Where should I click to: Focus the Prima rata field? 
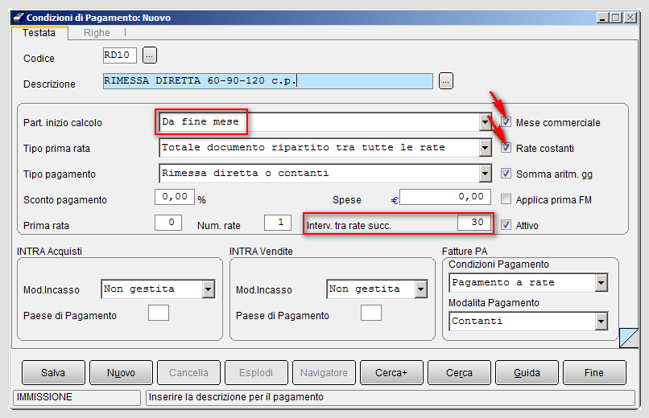coord(168,223)
